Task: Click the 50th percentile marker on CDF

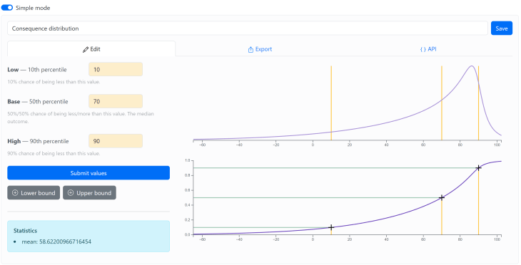Action: (x=442, y=197)
